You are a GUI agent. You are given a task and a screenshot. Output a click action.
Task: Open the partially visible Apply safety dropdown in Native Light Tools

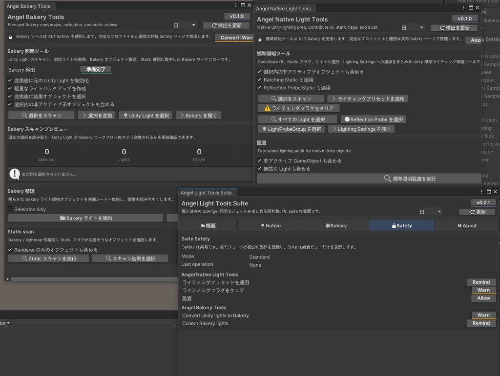pyautogui.click(x=474, y=40)
